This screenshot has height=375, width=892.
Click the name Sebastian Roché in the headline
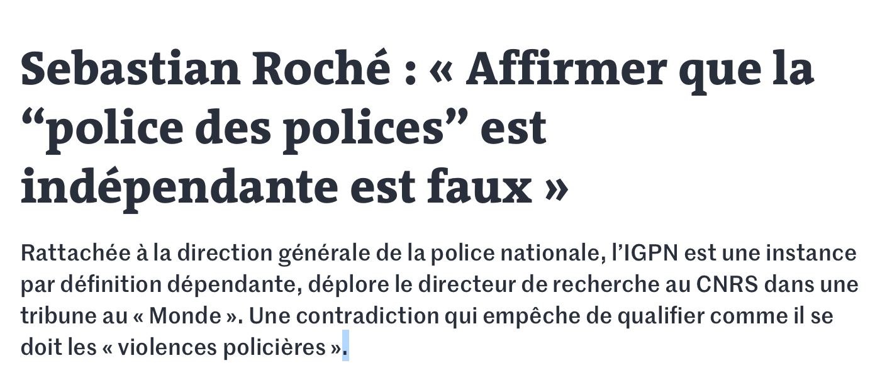pyautogui.click(x=206, y=69)
